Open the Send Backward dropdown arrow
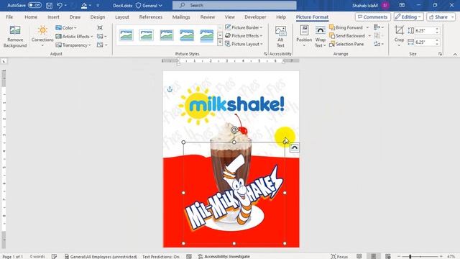The height and width of the screenshot is (259, 460). click(x=369, y=35)
